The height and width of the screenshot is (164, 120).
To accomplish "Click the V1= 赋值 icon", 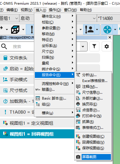I will pos(38,90).
